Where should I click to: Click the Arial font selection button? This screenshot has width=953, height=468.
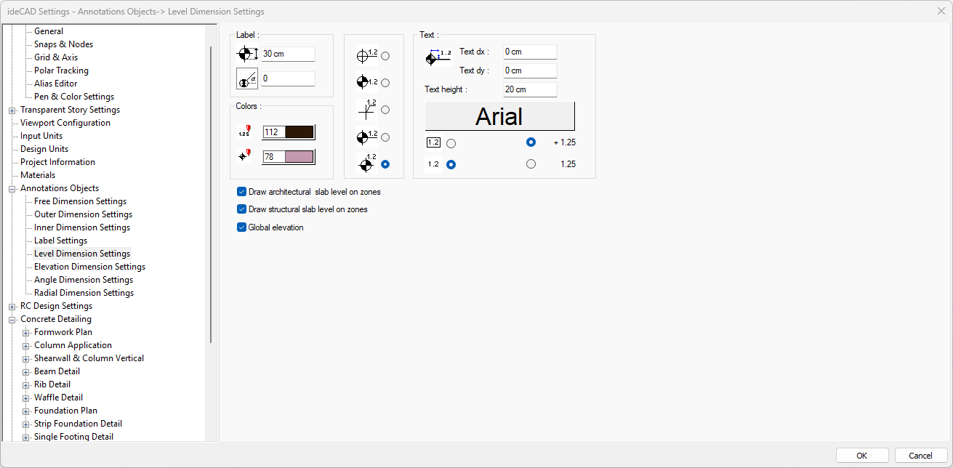click(x=499, y=116)
